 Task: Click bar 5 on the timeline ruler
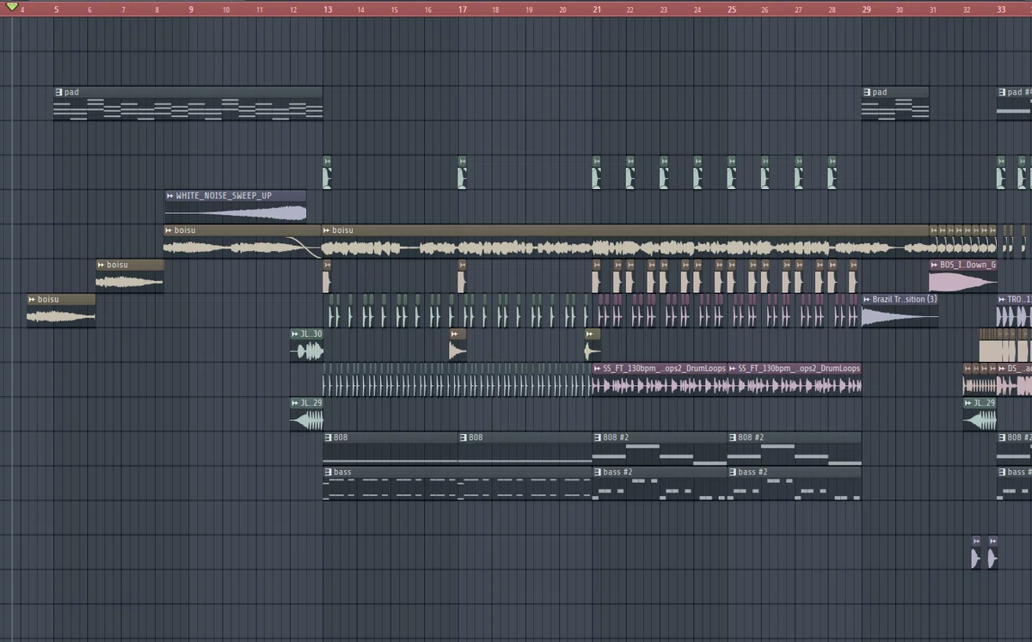[56, 9]
